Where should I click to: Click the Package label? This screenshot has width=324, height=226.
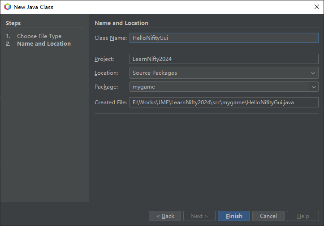pos(106,87)
